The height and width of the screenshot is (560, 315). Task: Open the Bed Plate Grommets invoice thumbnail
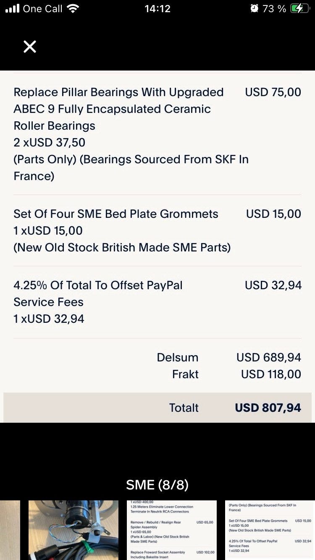point(270,530)
